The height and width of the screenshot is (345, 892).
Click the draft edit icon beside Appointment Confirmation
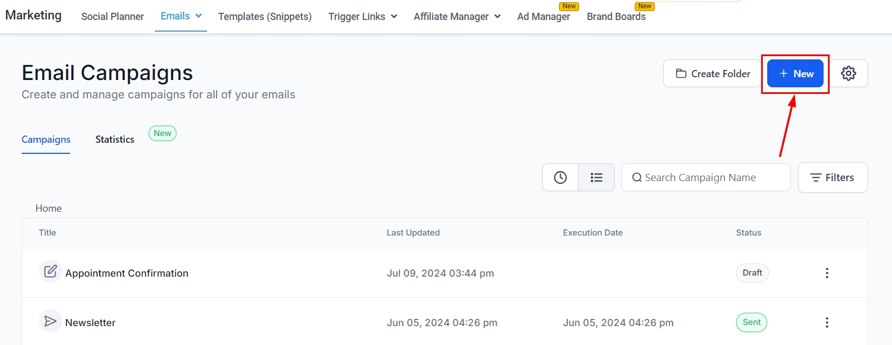click(50, 271)
